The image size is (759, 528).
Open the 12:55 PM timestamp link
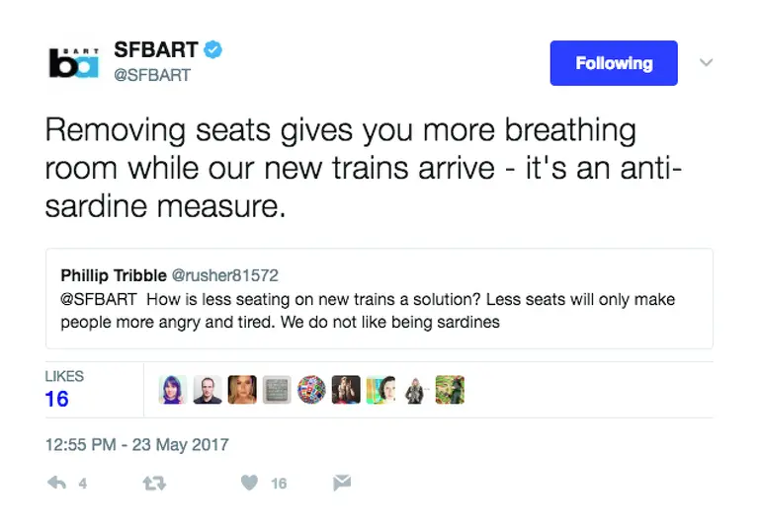(136, 444)
